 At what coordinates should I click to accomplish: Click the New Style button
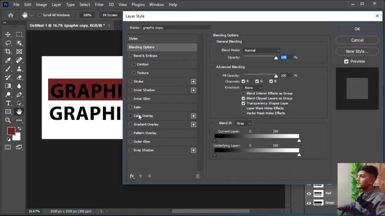[357, 52]
